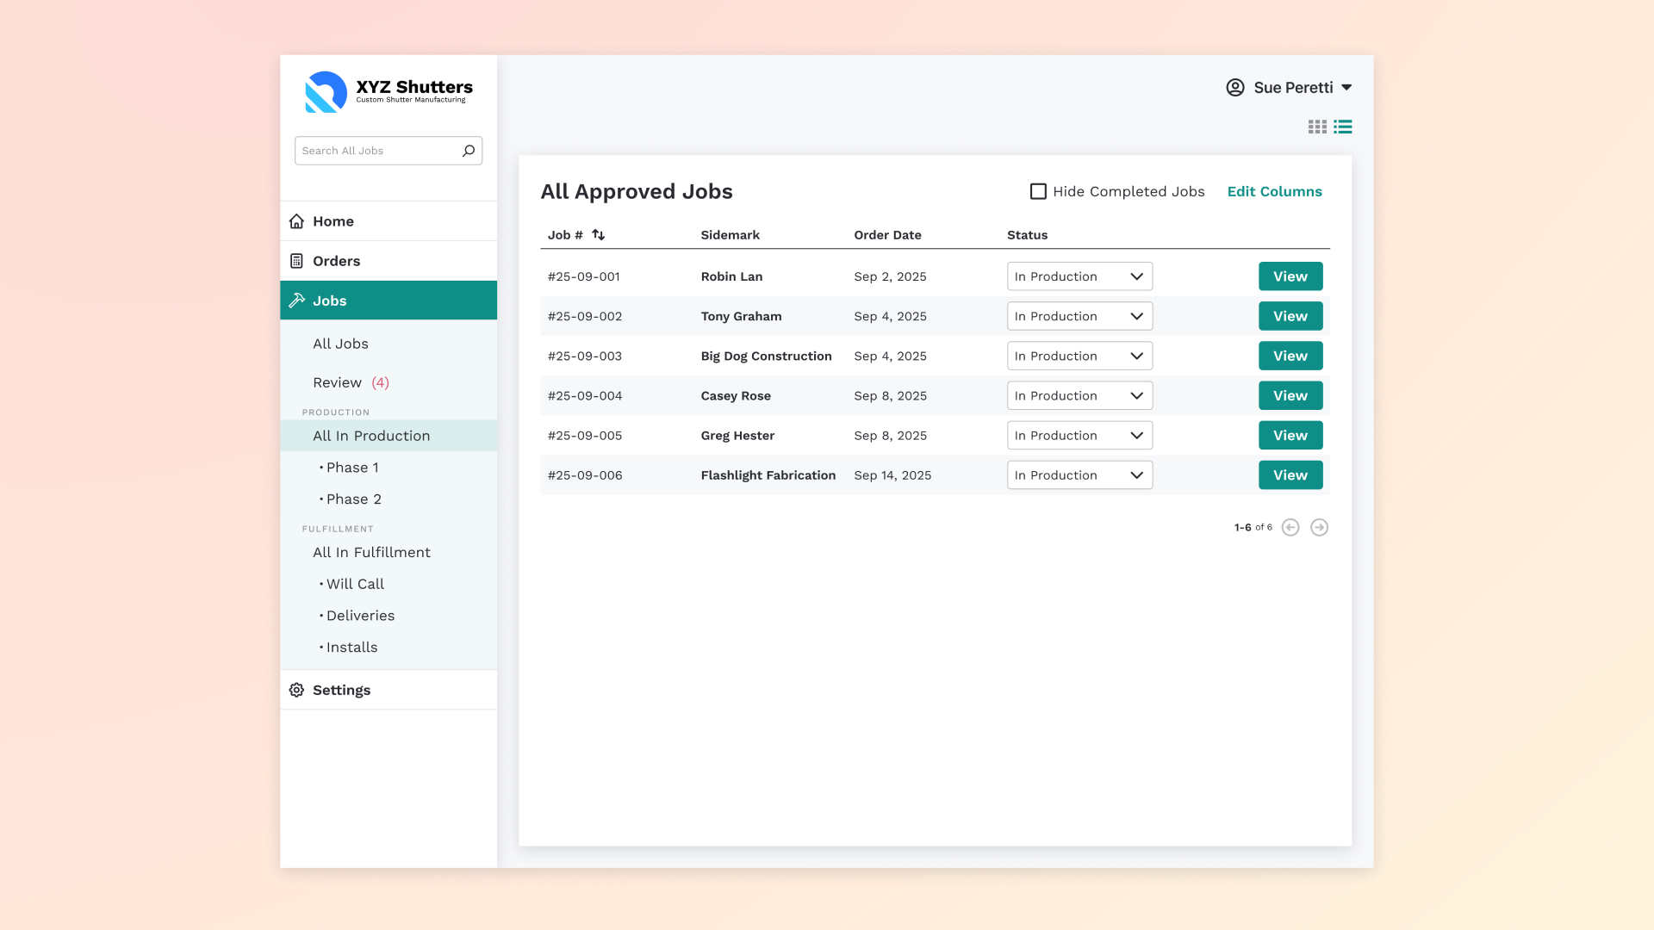This screenshot has height=930, width=1654.
Task: Switch to grid view icon
Action: tap(1317, 127)
